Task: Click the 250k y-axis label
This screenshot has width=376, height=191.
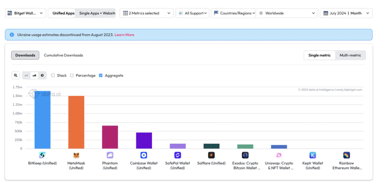Action: click(18, 140)
